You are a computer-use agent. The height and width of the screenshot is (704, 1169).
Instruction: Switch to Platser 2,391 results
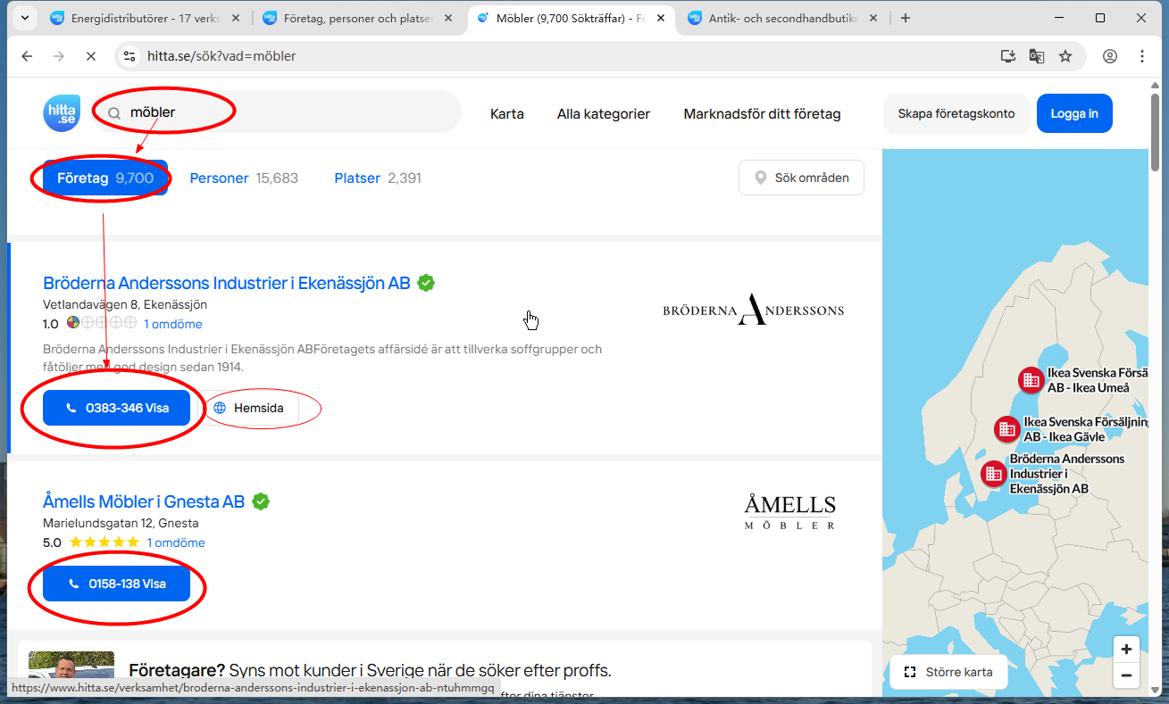[x=378, y=178]
